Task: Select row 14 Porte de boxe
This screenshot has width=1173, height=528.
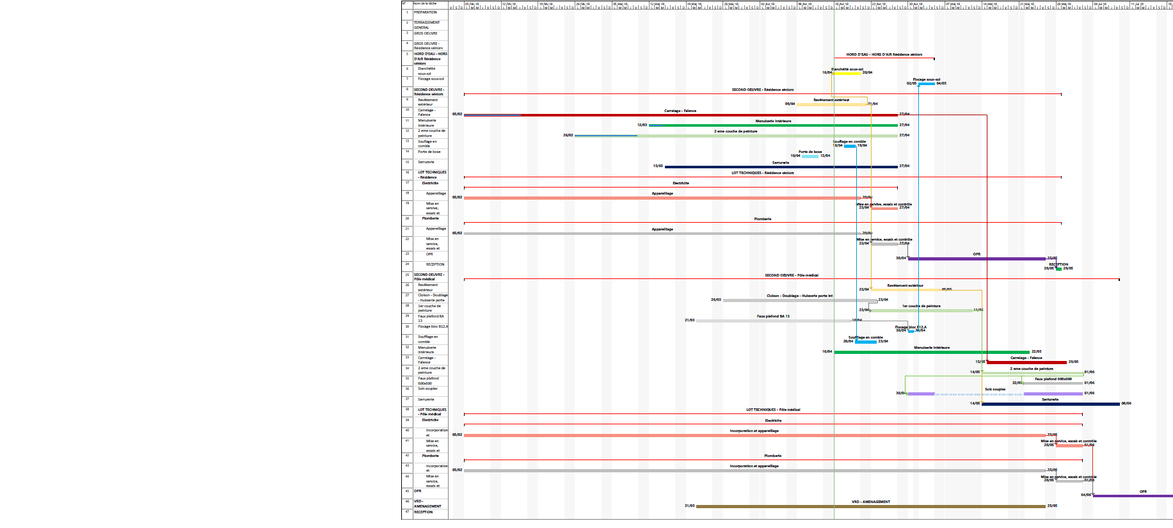Action: [x=425, y=154]
